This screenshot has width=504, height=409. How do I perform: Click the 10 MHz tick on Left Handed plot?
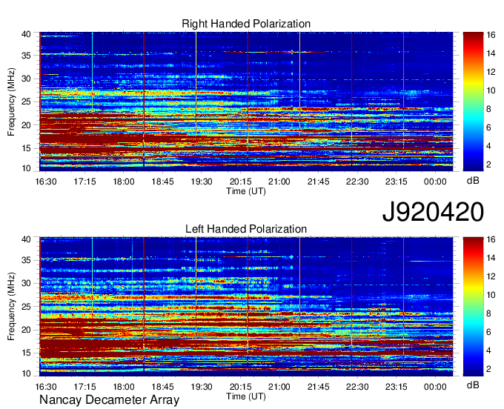click(26, 373)
